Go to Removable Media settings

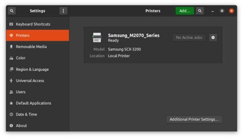pos(38,47)
